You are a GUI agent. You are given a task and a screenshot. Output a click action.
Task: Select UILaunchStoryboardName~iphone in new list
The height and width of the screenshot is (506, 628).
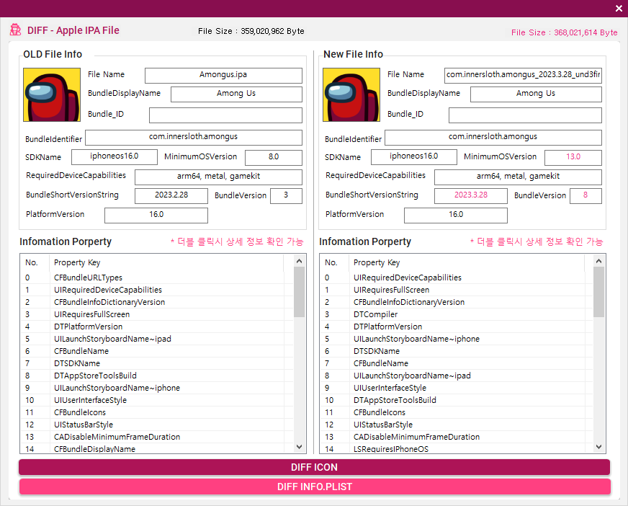[457, 339]
